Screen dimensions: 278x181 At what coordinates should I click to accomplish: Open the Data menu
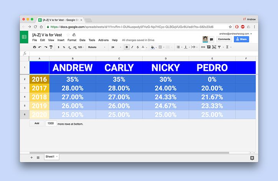click(83, 40)
